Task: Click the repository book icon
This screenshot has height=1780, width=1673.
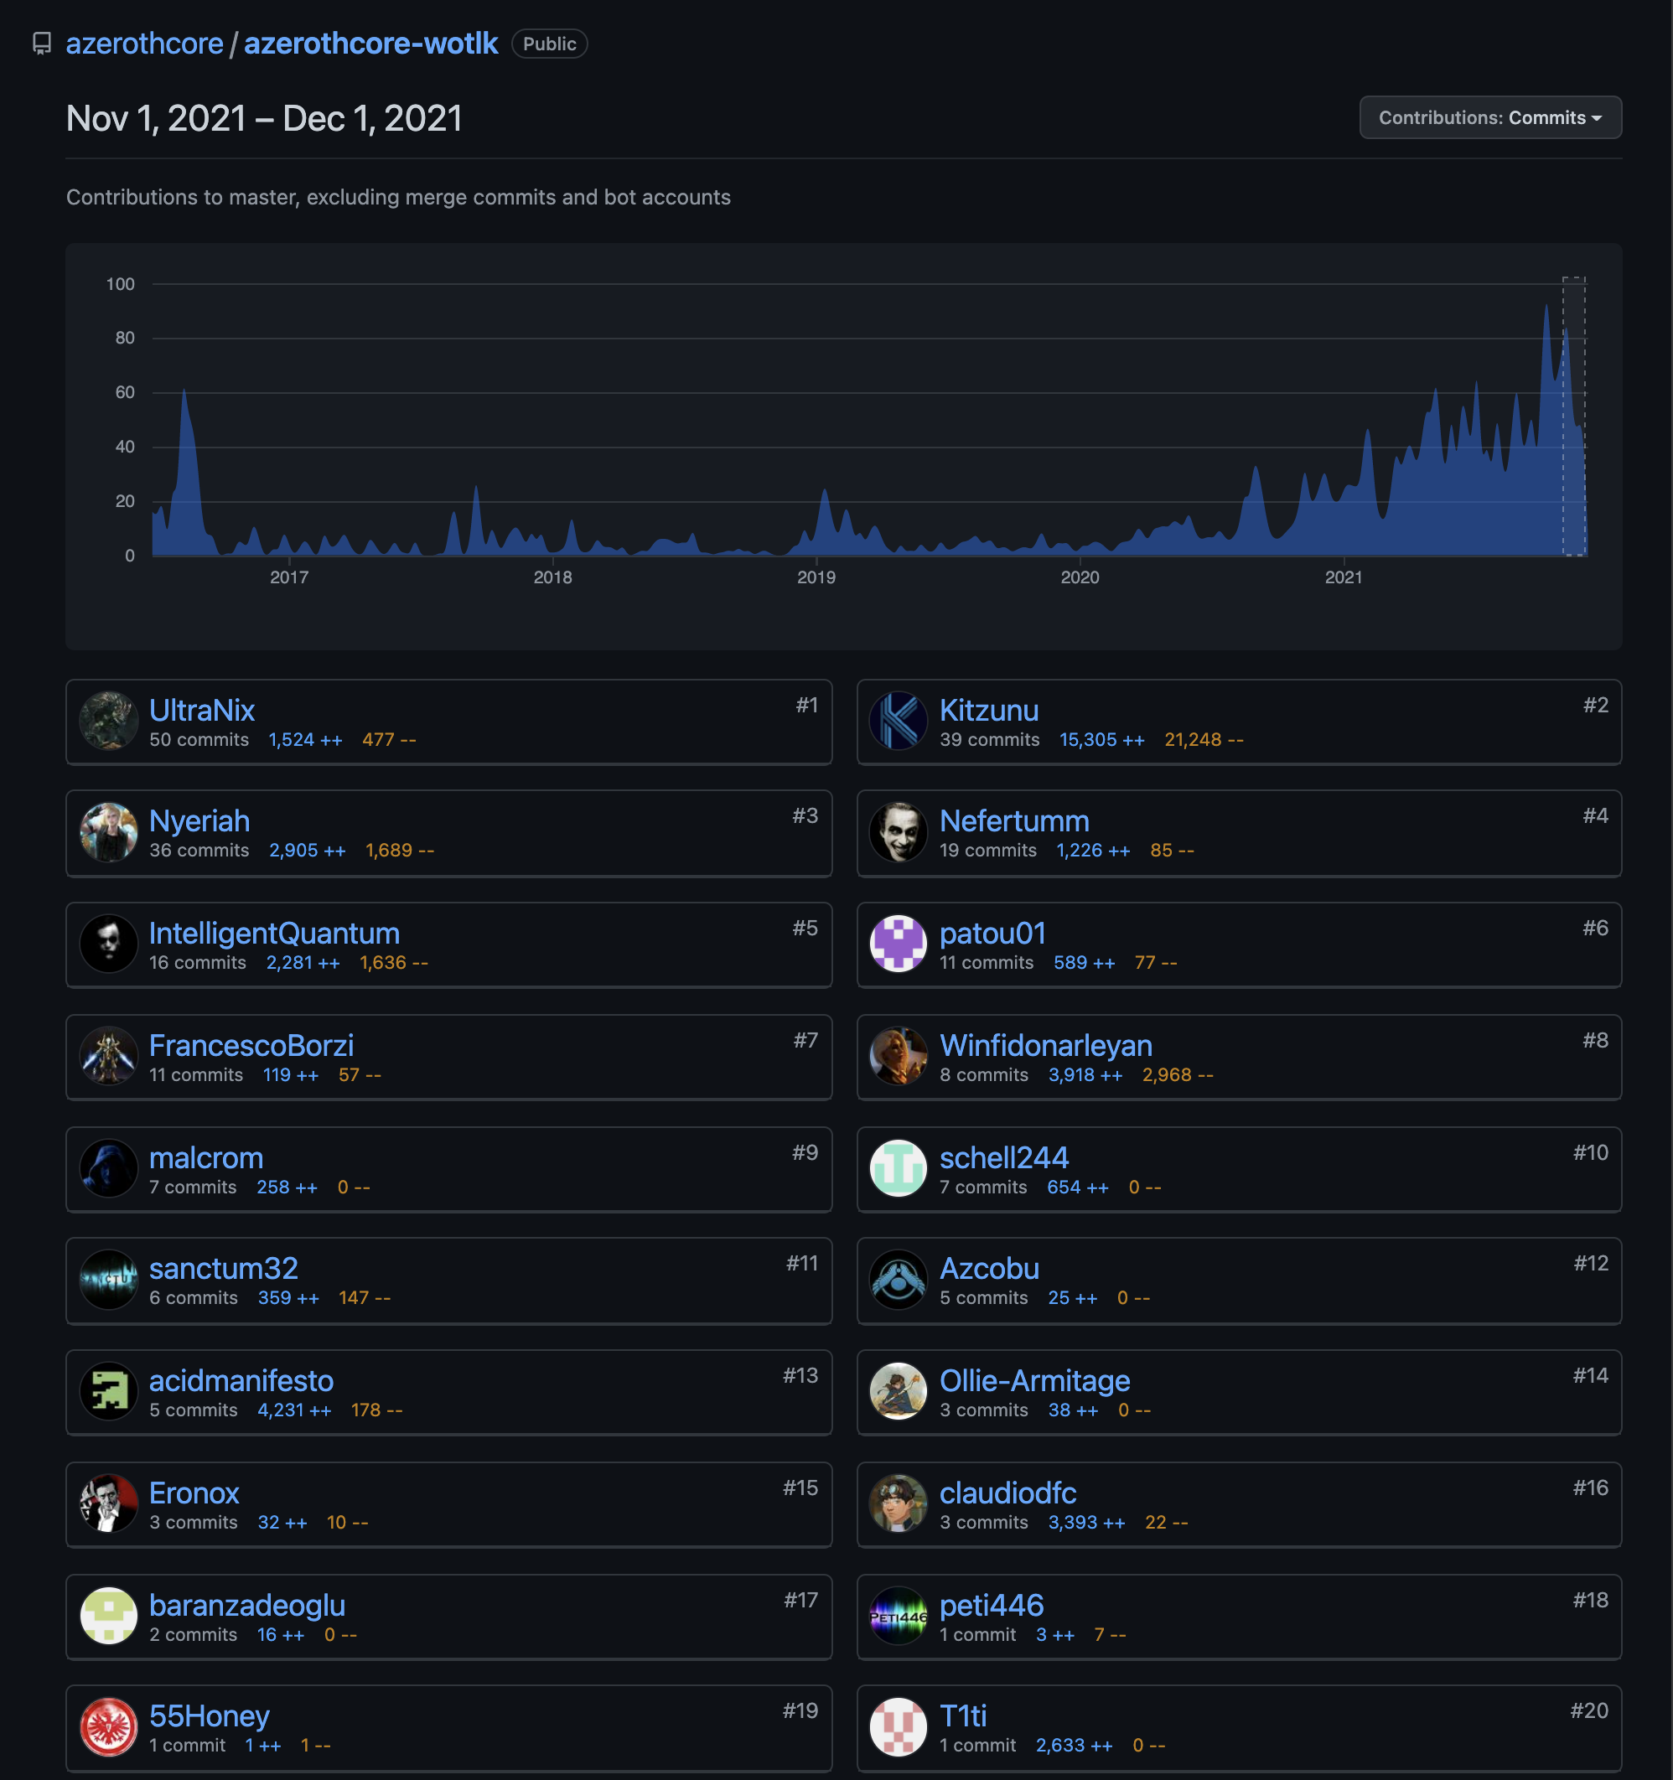Action: 41,44
